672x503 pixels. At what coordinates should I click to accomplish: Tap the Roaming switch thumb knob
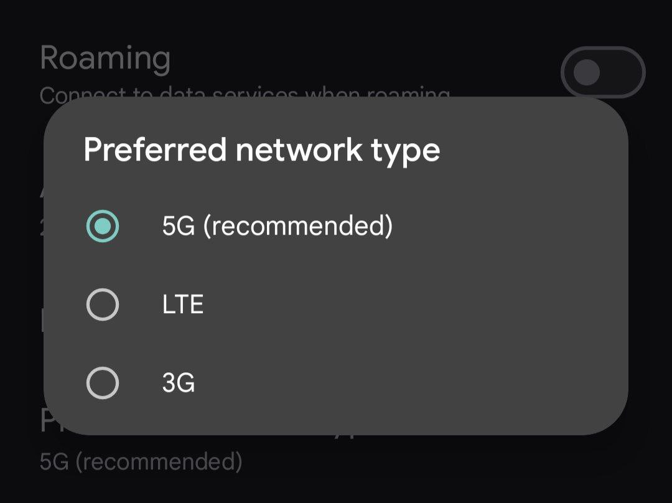click(x=586, y=73)
